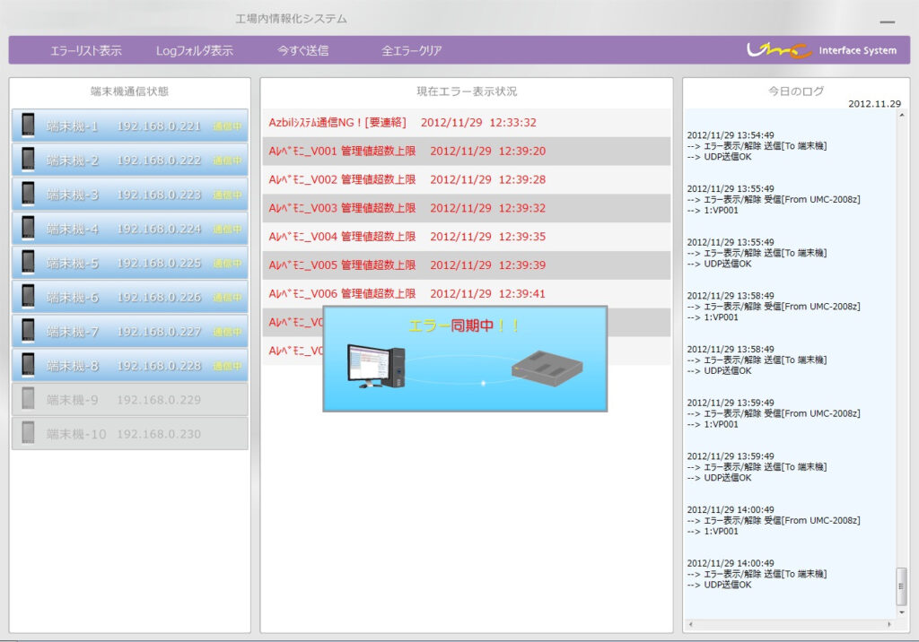Click the phone icon for 端末機-8
This screenshot has height=642, width=919.
(x=29, y=365)
